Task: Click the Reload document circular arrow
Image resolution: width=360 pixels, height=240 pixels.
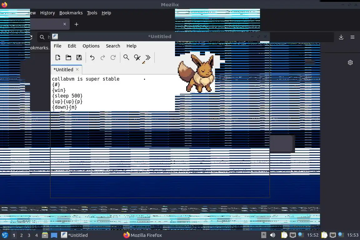Action: coord(113,57)
